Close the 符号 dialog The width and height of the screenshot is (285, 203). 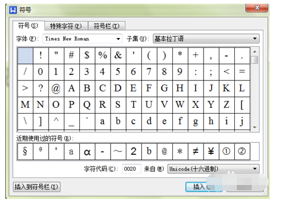pyautogui.click(x=256, y=8)
